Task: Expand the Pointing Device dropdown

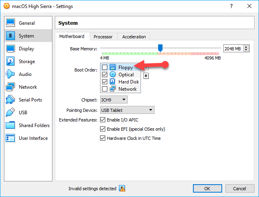Action: pos(127,110)
